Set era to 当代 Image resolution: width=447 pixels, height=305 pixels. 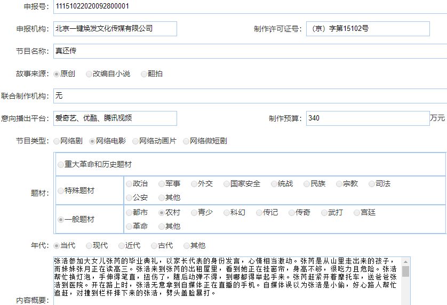tap(57, 246)
